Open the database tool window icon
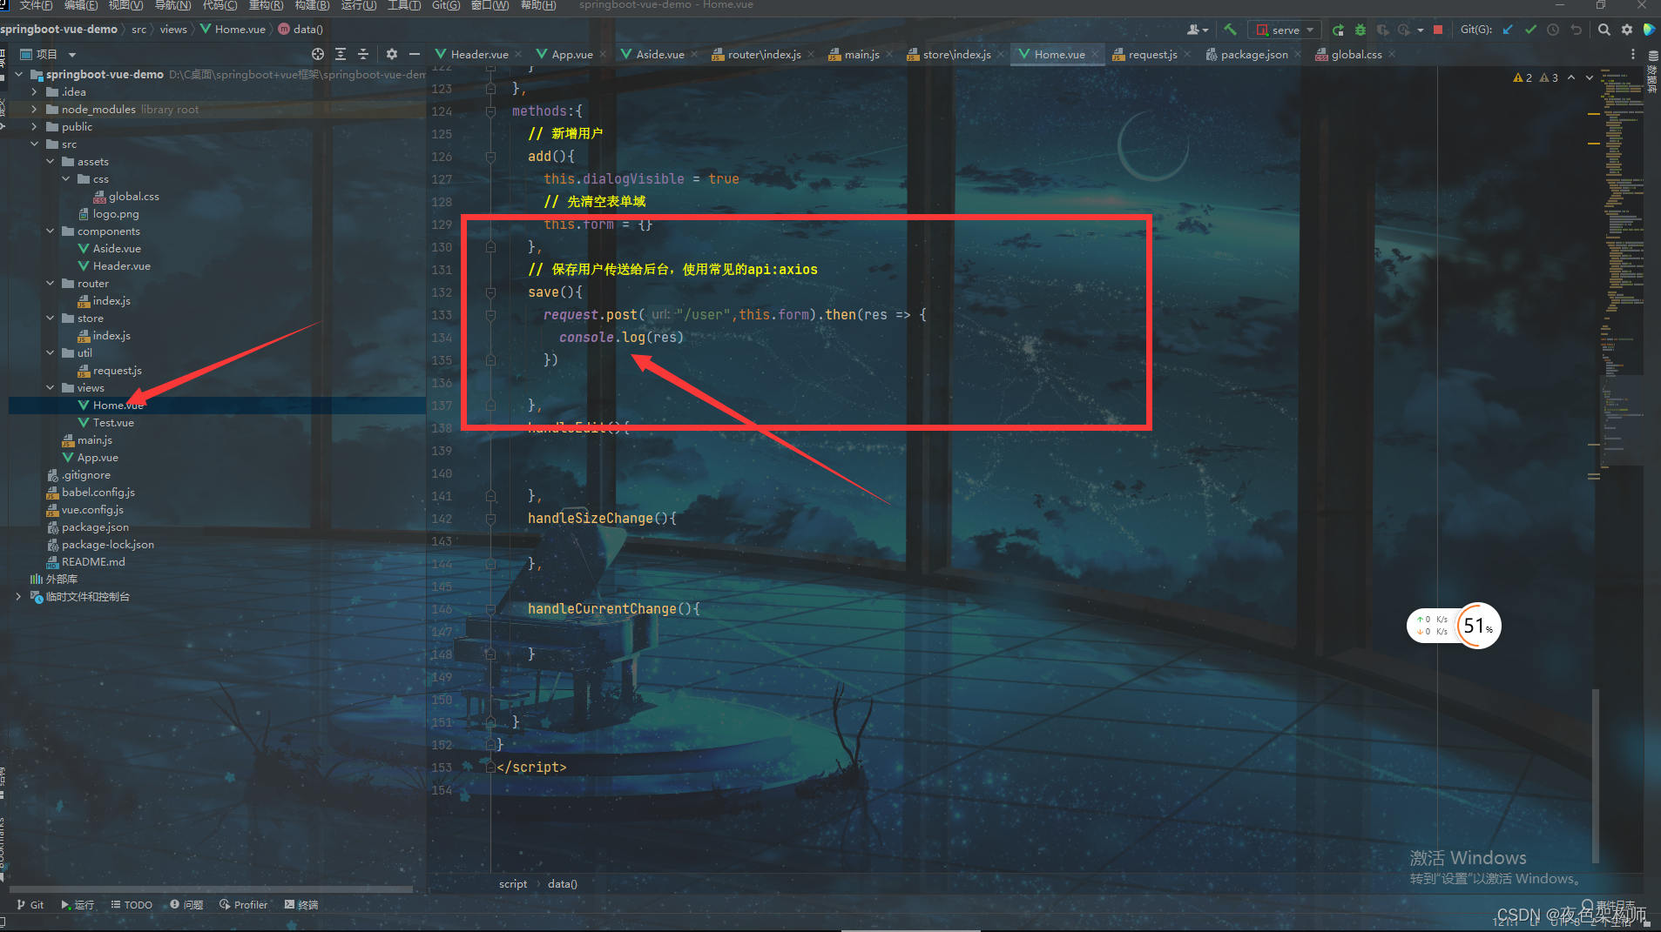 point(1652,56)
